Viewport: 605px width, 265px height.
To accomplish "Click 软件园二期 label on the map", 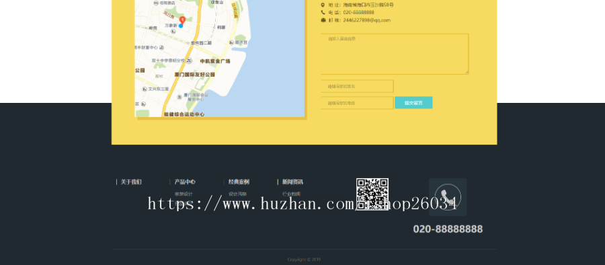I will (202, 43).
